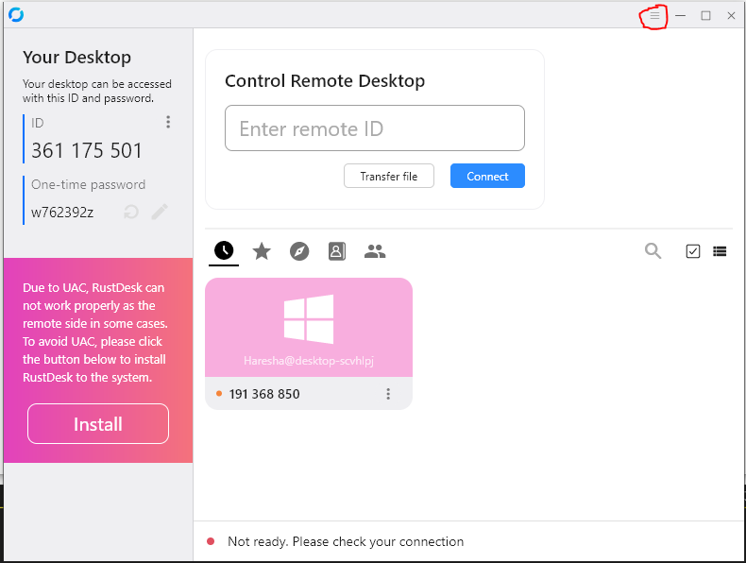Open the hamburger settings menu in title bar
This screenshot has width=746, height=563.
tap(654, 16)
